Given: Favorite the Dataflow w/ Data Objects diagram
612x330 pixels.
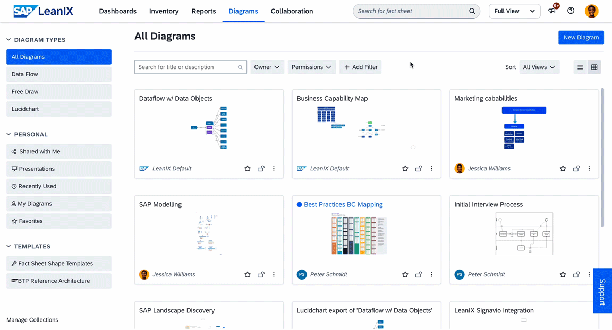Looking at the screenshot, I should pos(248,168).
